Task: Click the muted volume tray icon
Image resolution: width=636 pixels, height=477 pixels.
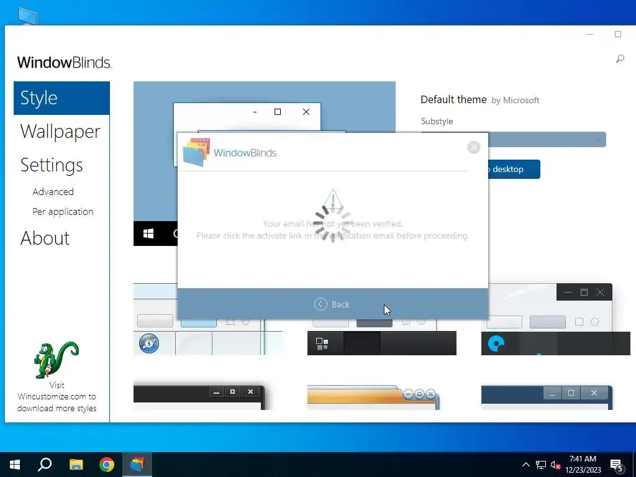Action: [555, 465]
